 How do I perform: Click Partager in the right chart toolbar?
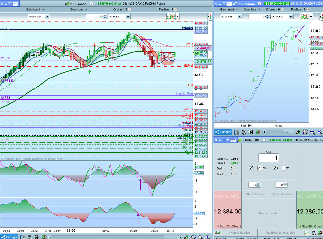(223, 132)
